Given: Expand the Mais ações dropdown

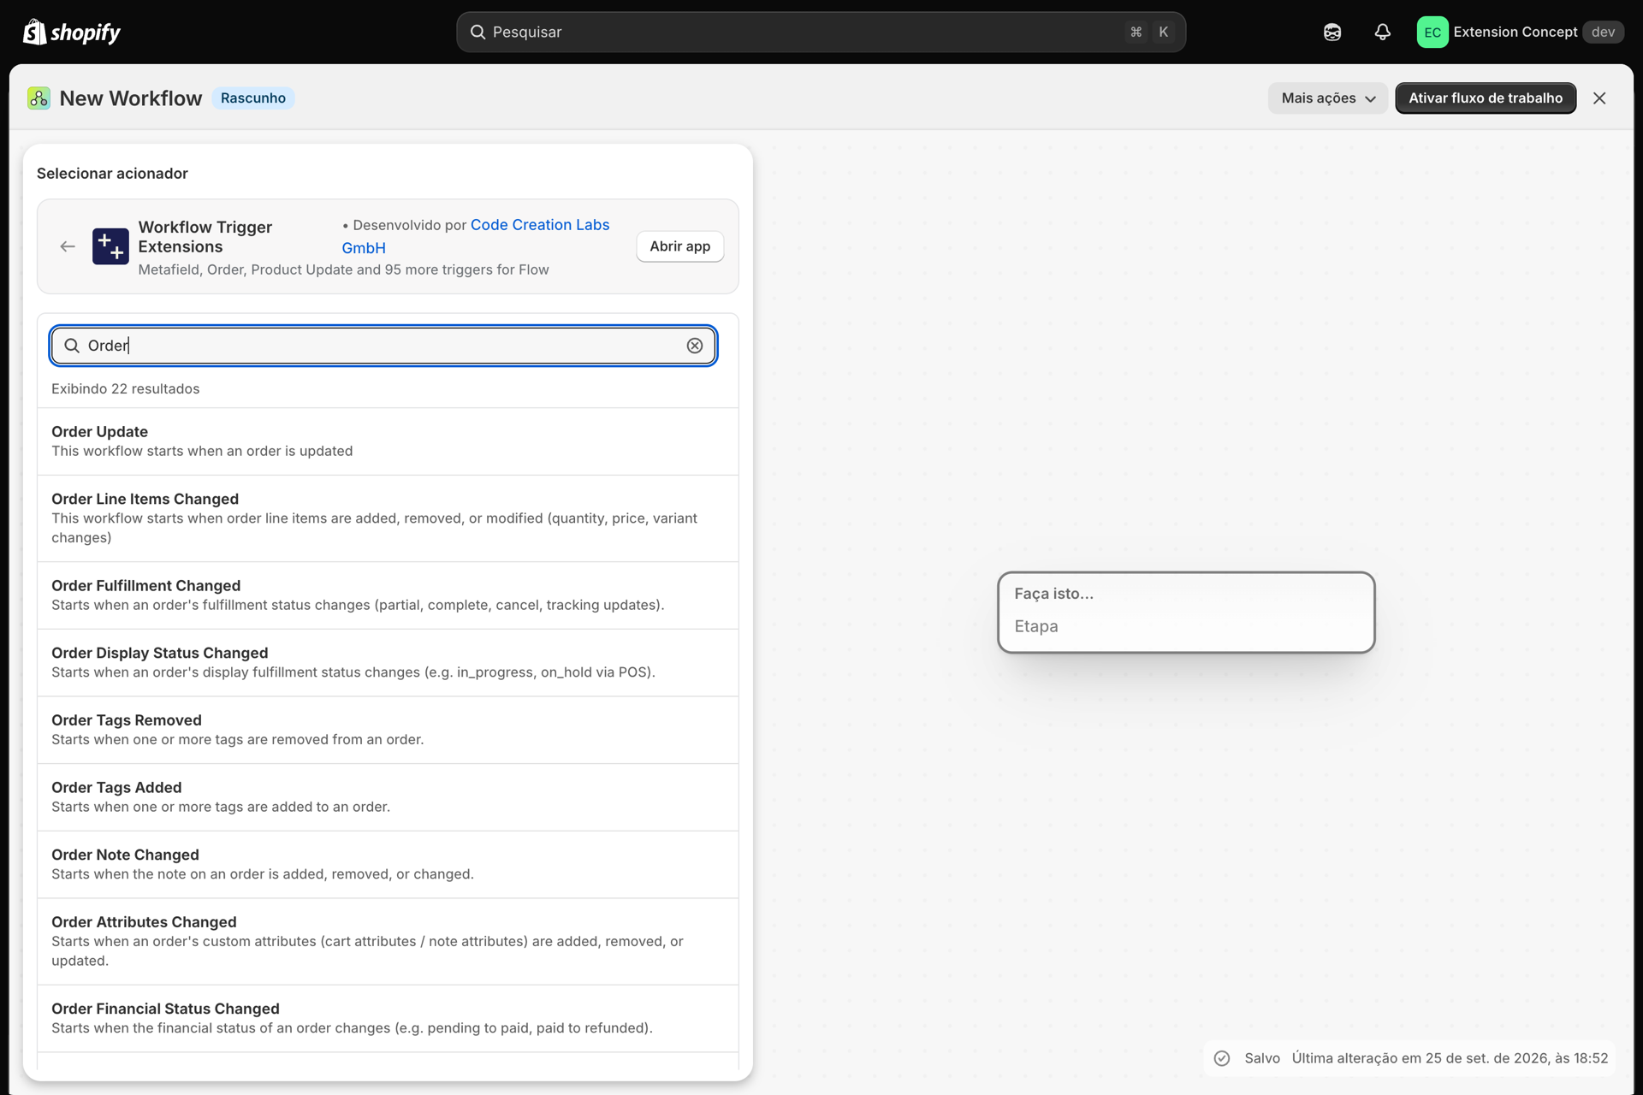Looking at the screenshot, I should pos(1327,98).
